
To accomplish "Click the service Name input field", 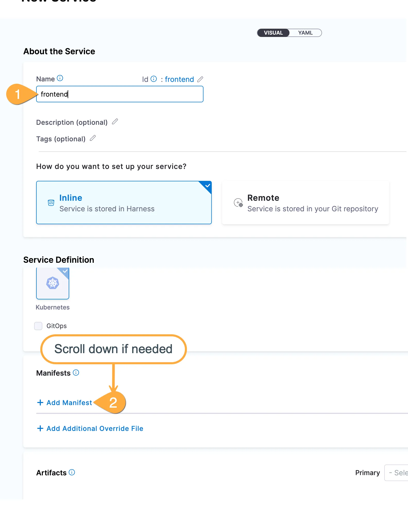I will point(120,94).
